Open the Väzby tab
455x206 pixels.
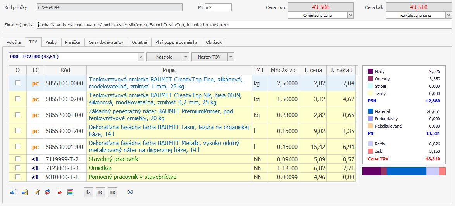[x=52, y=42]
